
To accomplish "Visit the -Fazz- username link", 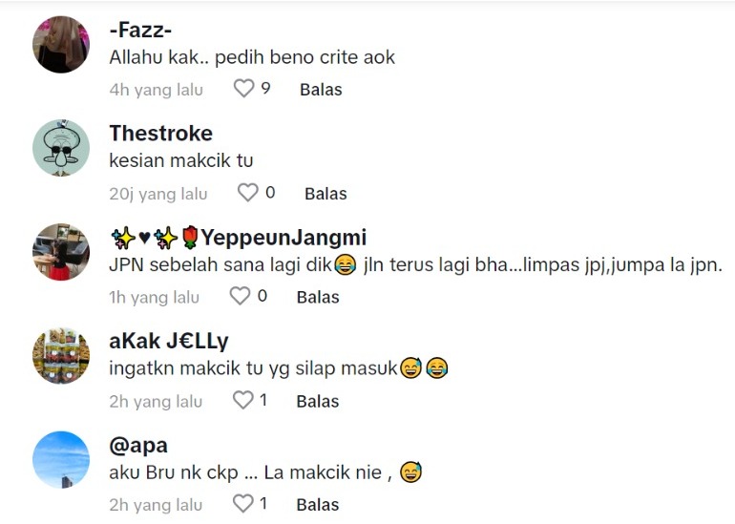I will (x=140, y=31).
